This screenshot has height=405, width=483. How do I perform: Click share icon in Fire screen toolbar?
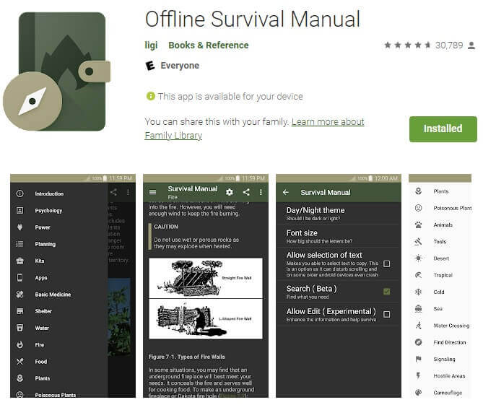point(246,192)
